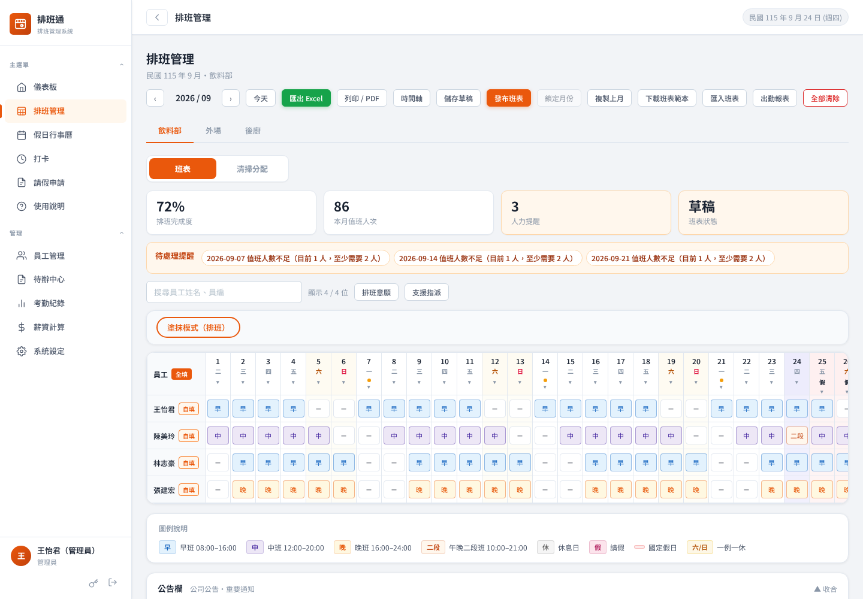This screenshot has width=863, height=599.
Task: Go to next month with right chevron
Action: pos(231,98)
